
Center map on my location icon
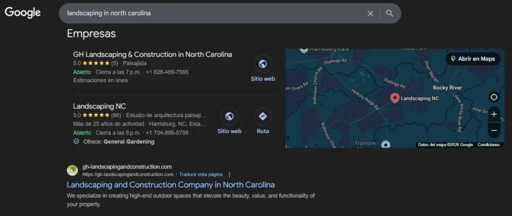[494, 97]
